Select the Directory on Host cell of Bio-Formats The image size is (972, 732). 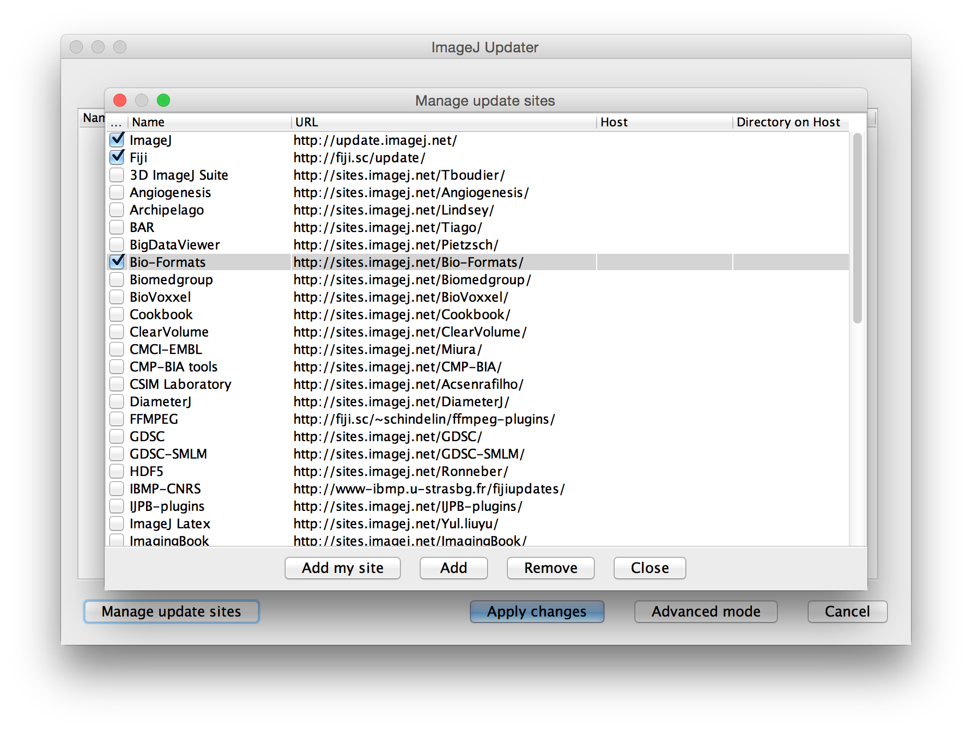tap(791, 262)
